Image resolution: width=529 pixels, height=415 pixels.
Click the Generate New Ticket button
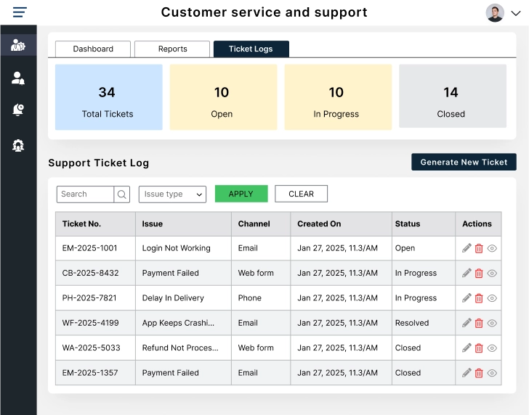pos(464,162)
